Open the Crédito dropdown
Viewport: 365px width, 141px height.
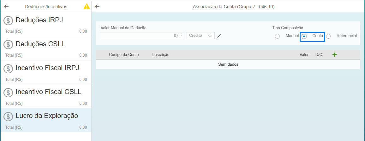click(x=201, y=36)
